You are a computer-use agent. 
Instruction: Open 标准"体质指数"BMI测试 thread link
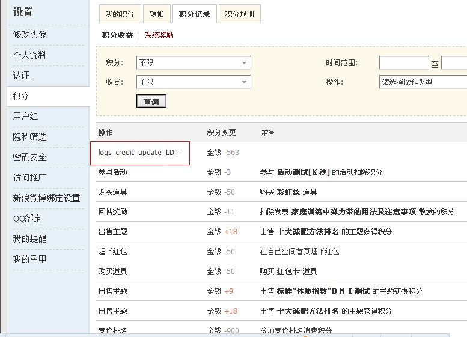click(x=323, y=291)
